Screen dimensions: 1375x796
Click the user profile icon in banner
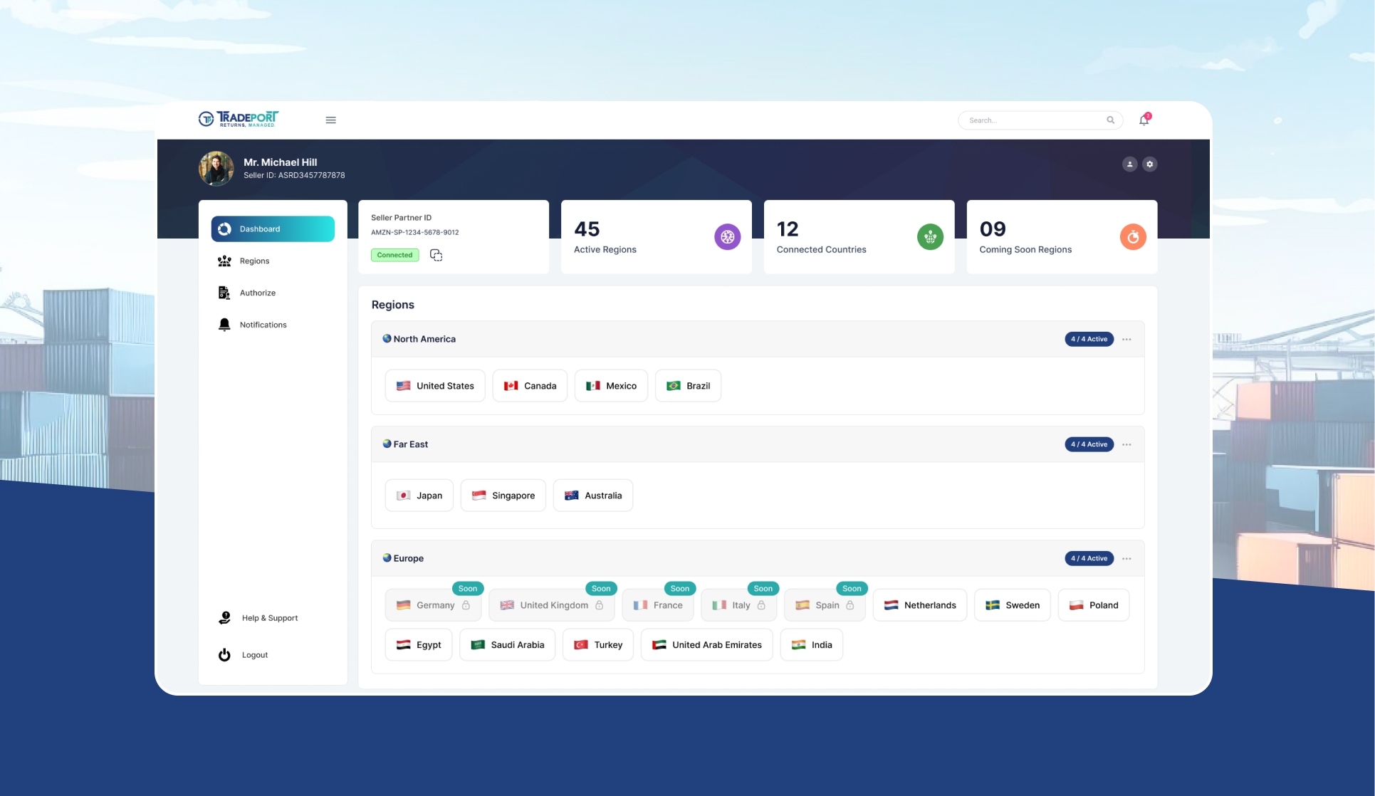point(1129,164)
